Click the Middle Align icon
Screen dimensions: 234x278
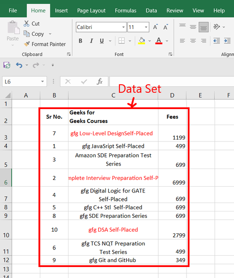193,27
